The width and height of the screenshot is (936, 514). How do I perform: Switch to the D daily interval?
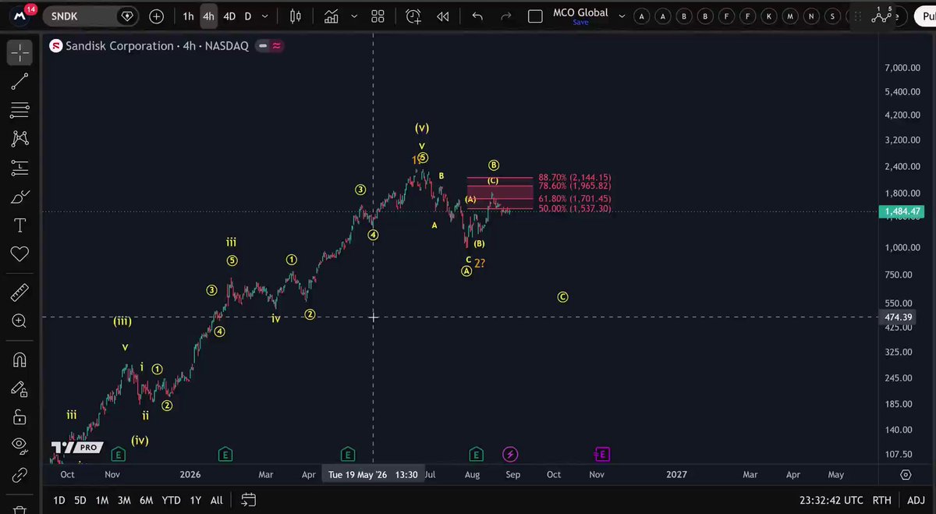point(248,16)
